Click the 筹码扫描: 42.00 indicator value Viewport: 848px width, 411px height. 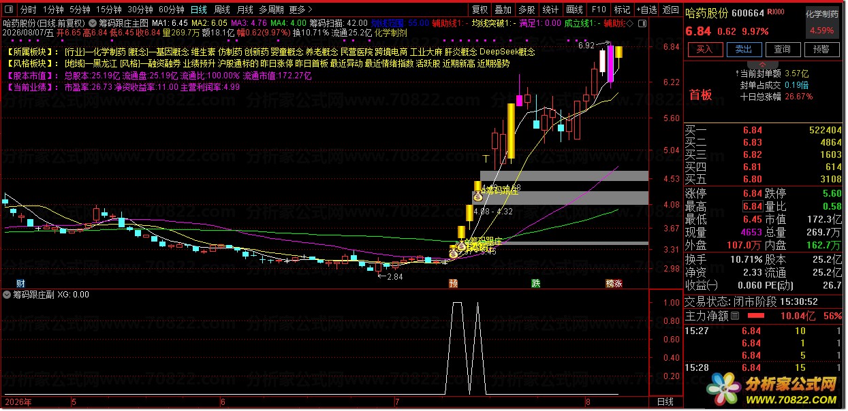pos(339,22)
